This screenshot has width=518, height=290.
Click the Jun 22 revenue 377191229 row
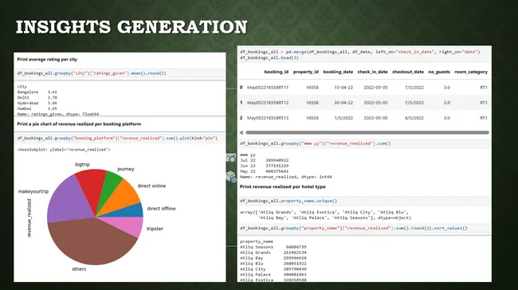pos(265,166)
